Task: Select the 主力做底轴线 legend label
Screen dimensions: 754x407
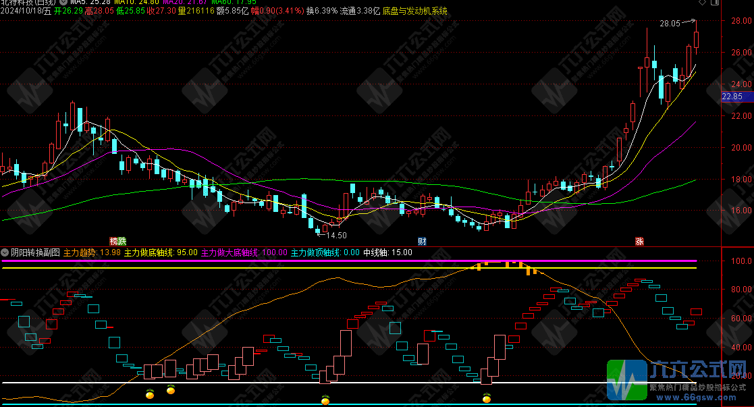Action: pyautogui.click(x=149, y=252)
